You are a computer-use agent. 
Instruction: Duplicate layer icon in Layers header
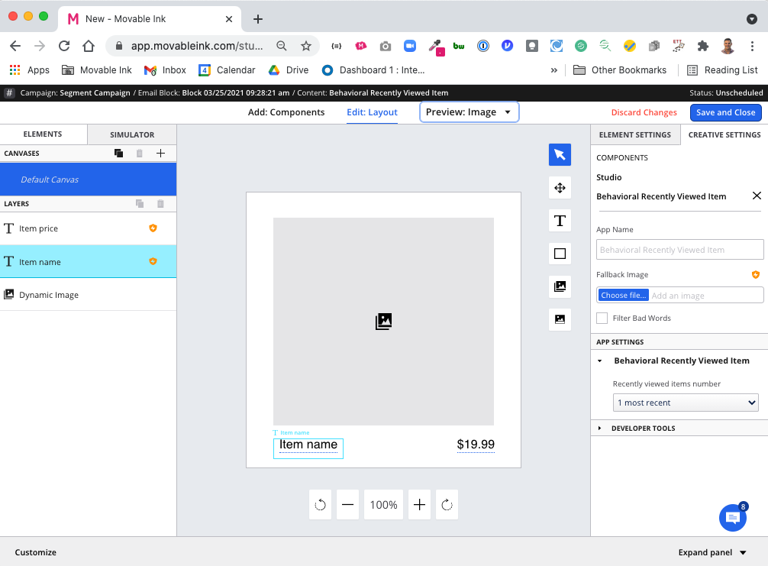click(x=140, y=203)
